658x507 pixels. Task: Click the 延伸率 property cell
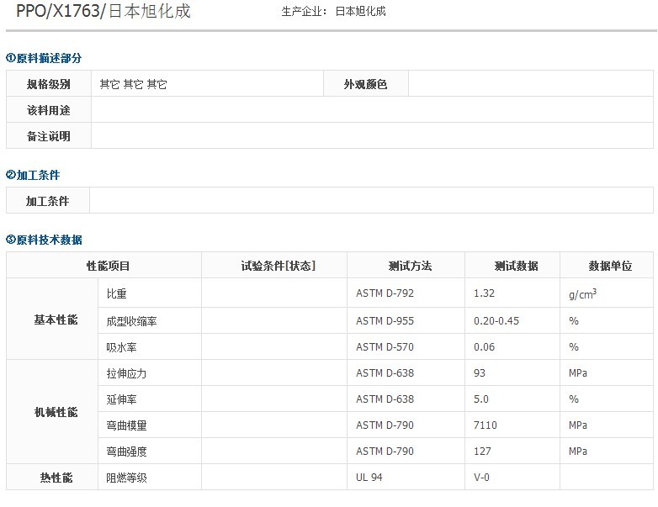[150, 399]
